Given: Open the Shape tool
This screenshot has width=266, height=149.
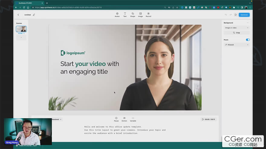Looking at the screenshot, I should coord(133,14).
